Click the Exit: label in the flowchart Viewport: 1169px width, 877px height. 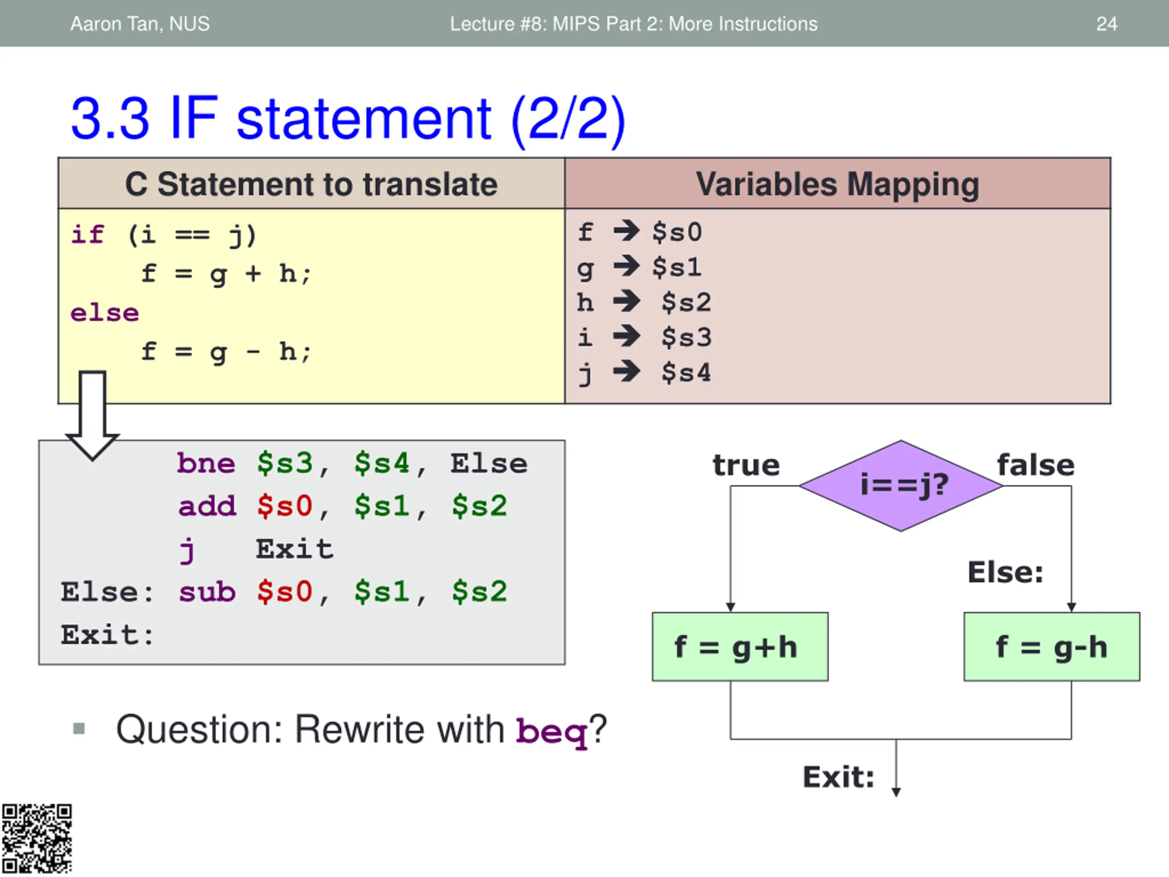coord(839,777)
